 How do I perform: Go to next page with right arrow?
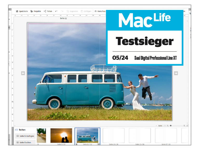176,73
